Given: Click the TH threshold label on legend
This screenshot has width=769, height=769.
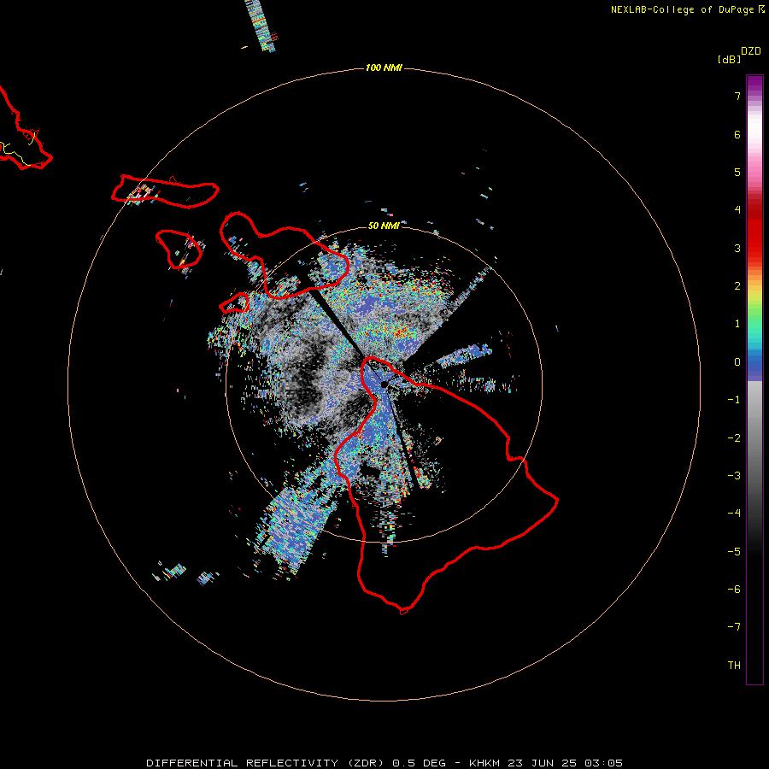Looking at the screenshot, I should pos(734,666).
